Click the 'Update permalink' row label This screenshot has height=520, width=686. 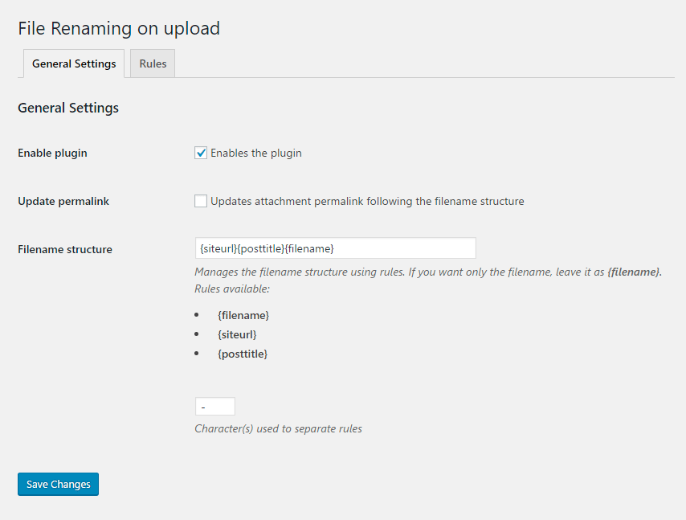tap(63, 201)
